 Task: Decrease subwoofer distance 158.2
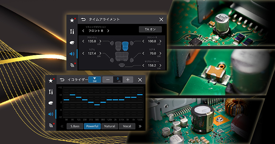143,65
